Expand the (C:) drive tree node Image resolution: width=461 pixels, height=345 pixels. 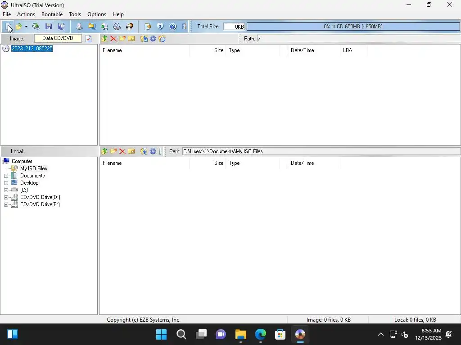6,190
